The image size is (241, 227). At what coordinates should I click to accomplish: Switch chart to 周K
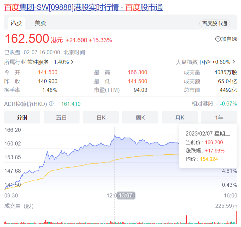click(x=140, y=117)
